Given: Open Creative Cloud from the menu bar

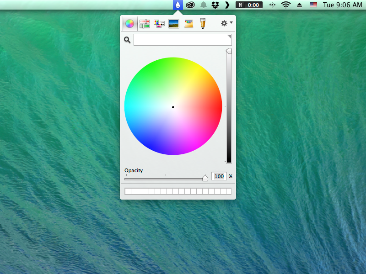Looking at the screenshot, I should [x=191, y=5].
